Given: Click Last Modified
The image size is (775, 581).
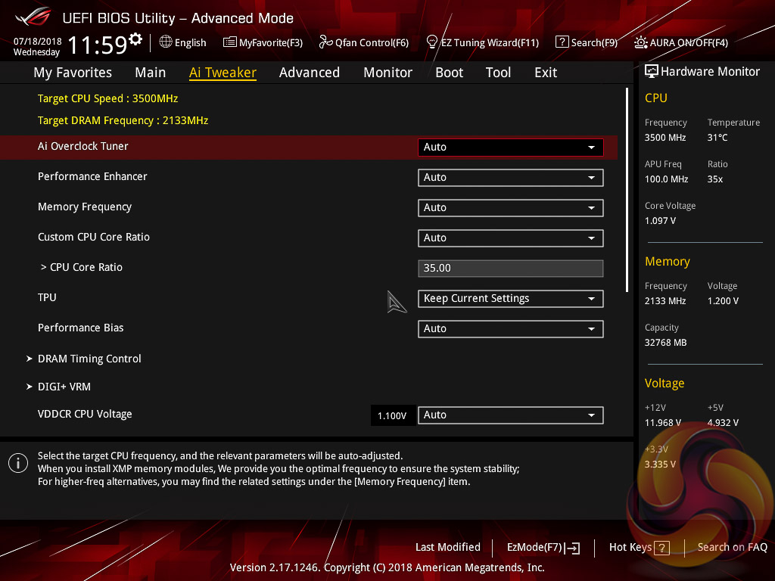Looking at the screenshot, I should [x=448, y=548].
